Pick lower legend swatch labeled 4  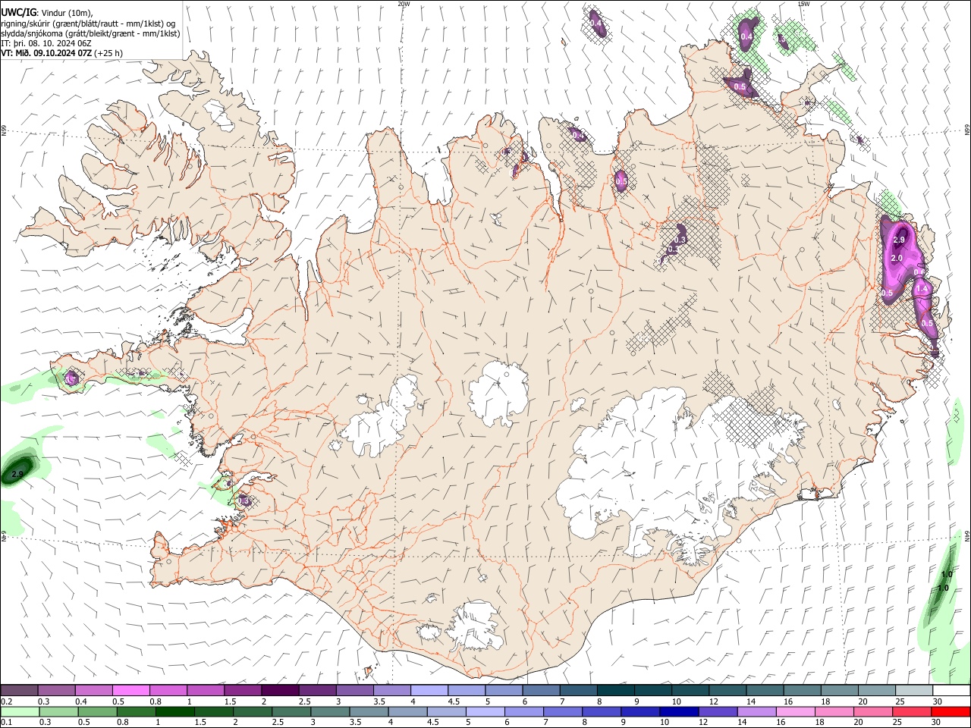[x=407, y=712]
